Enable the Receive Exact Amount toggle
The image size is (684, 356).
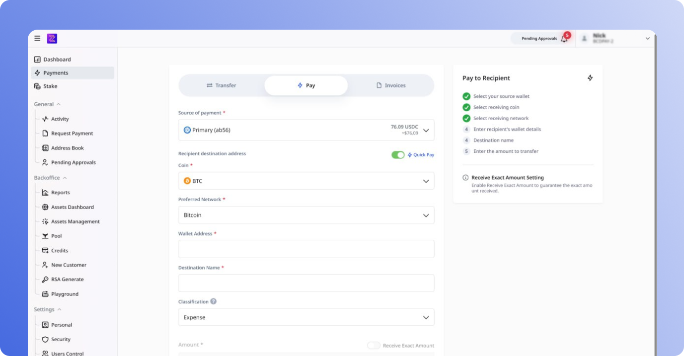(x=374, y=346)
